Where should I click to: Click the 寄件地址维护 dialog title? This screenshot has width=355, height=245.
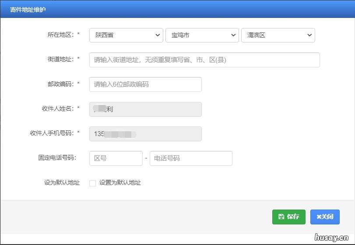coord(28,10)
